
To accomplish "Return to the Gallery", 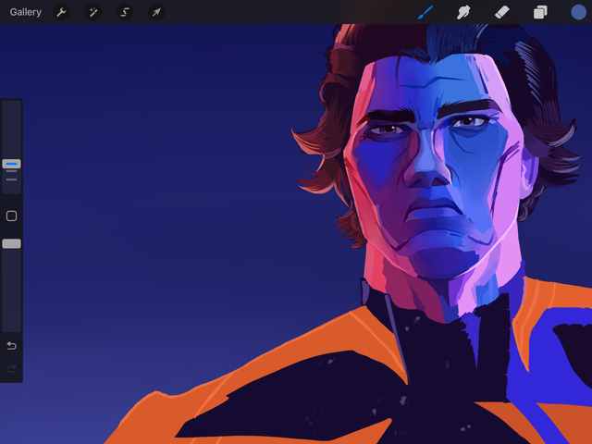I will click(x=26, y=12).
